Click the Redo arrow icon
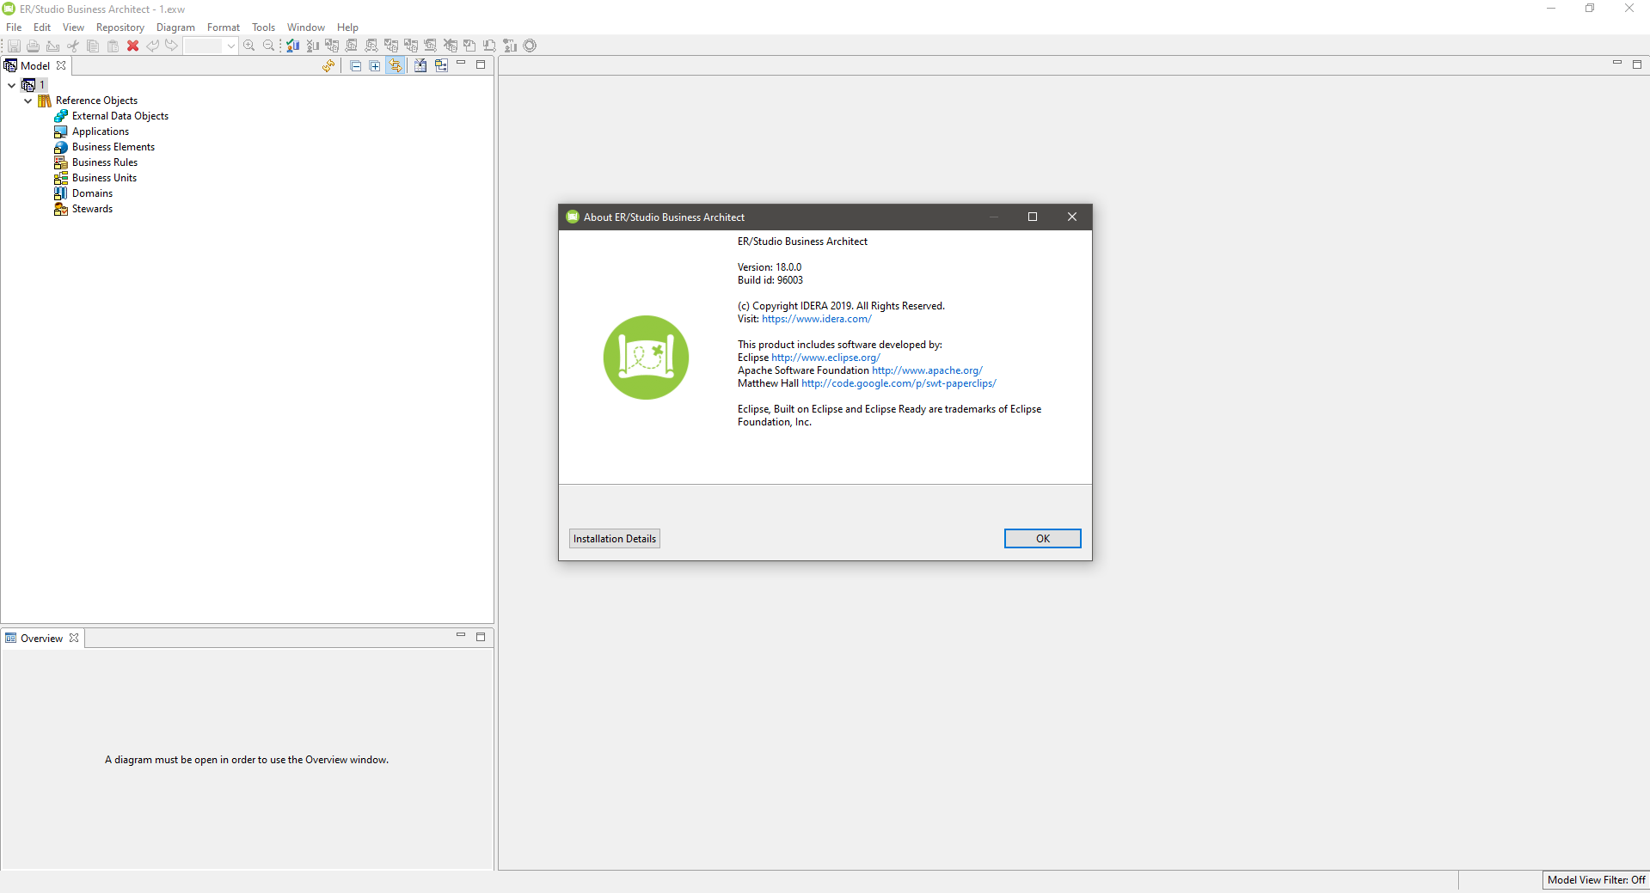 [x=172, y=46]
